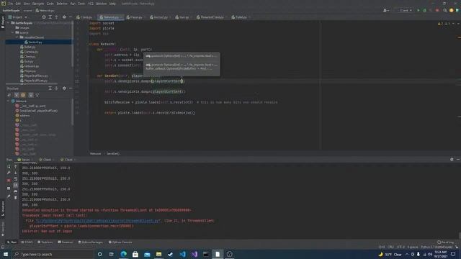Collapse the Network class in Structure

pyautogui.click(x=8, y=101)
